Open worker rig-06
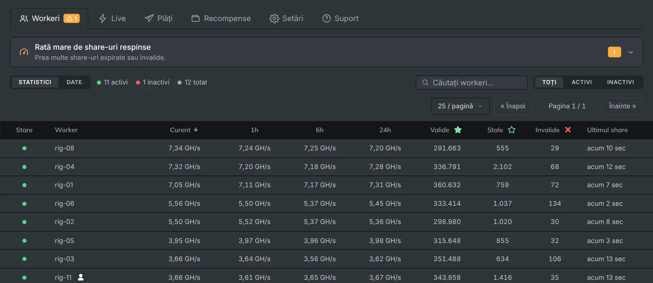This screenshot has width=653, height=283. coord(64,203)
